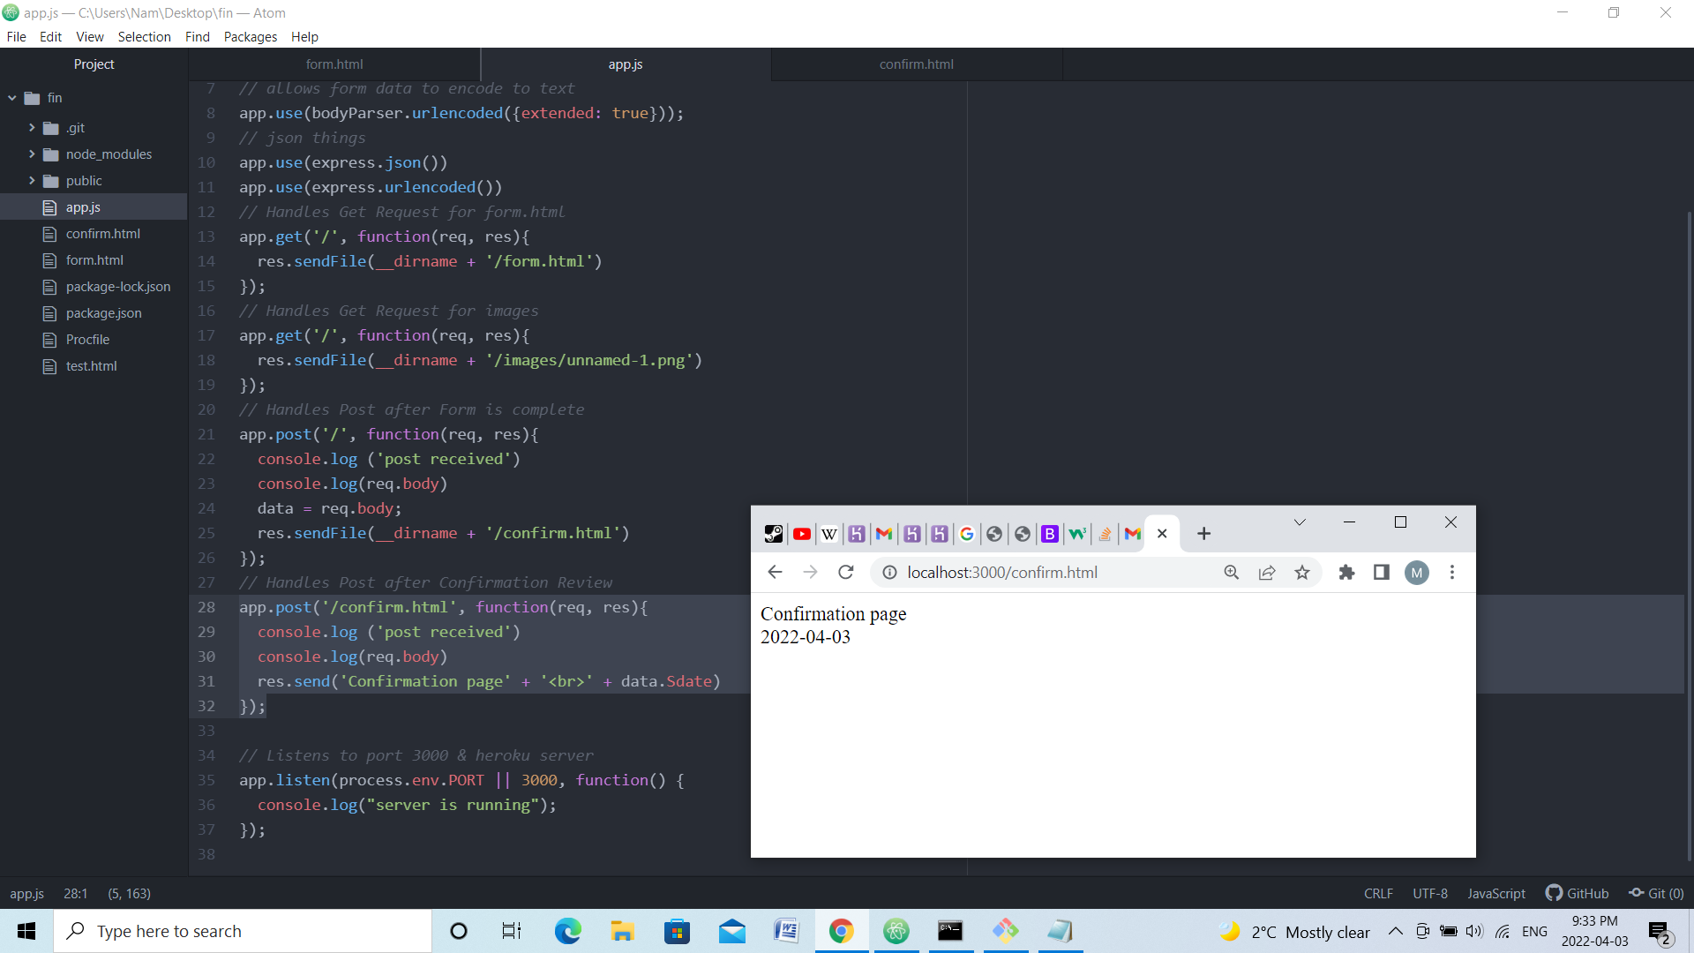Click the app.js file name in status bar
The image size is (1694, 953).
27,894
